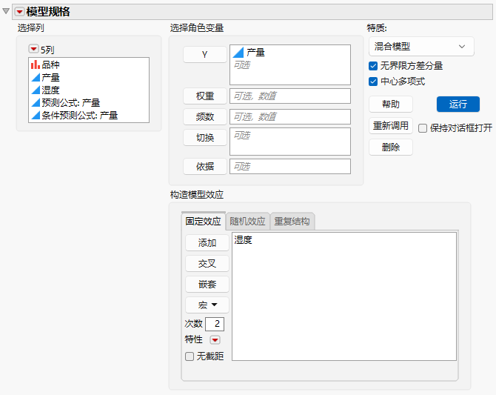496x395 pixels.
Task: Open the red triangle menu next to 5列
Action: (33, 49)
